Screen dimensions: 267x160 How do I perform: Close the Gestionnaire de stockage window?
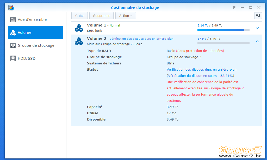[259, 8]
